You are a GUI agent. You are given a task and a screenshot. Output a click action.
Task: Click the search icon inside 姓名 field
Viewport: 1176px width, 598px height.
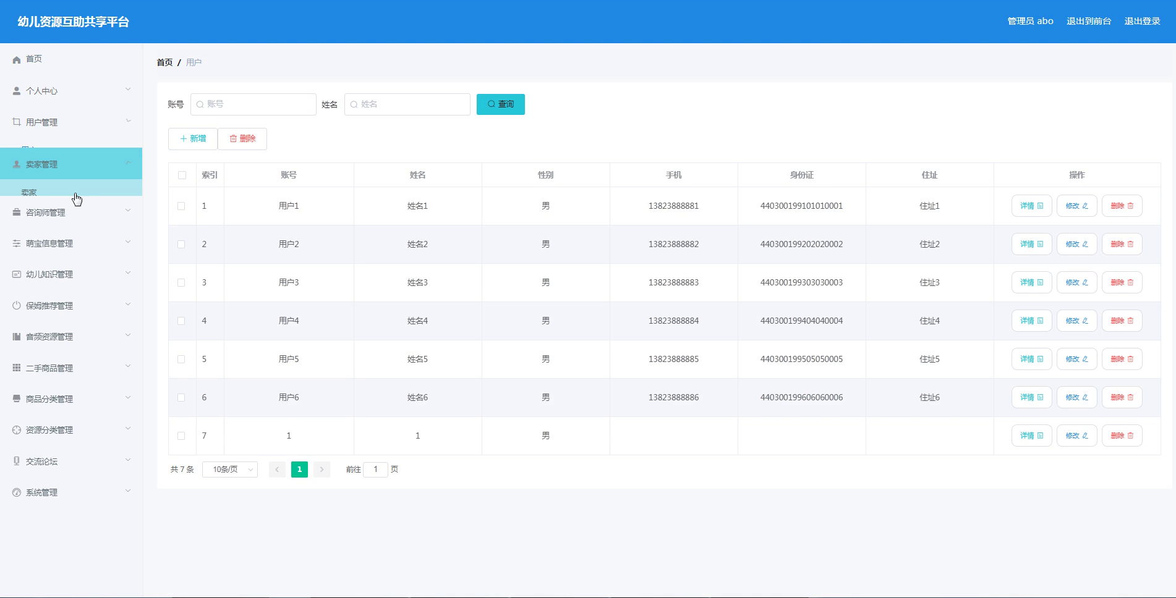(x=354, y=104)
